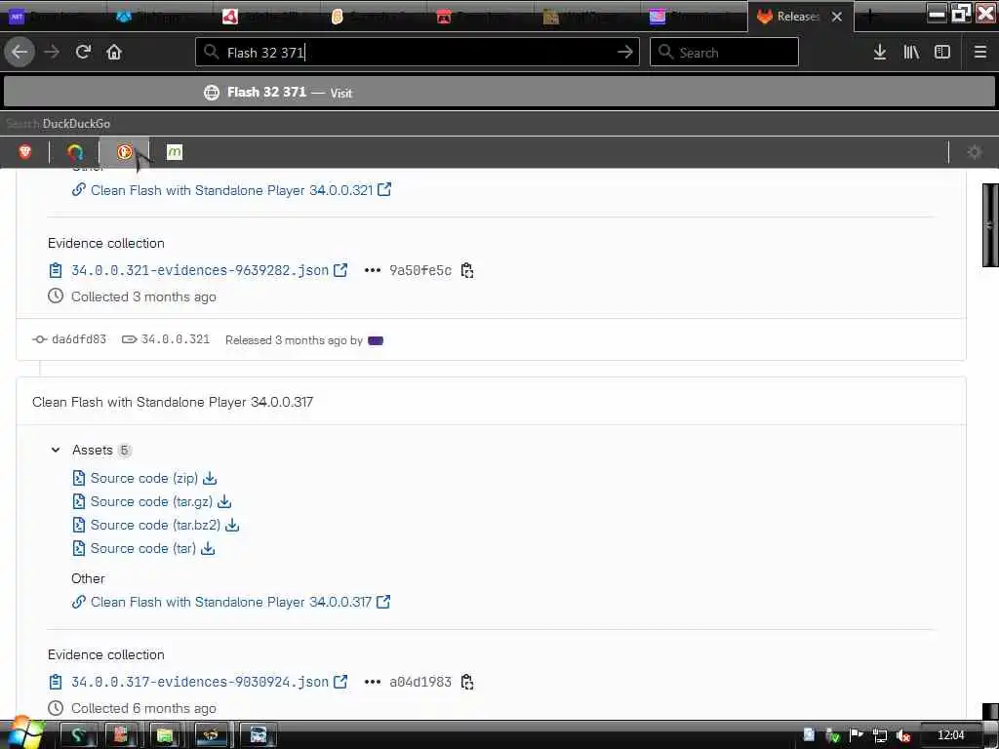Open the release author's purple avatar

pyautogui.click(x=376, y=340)
